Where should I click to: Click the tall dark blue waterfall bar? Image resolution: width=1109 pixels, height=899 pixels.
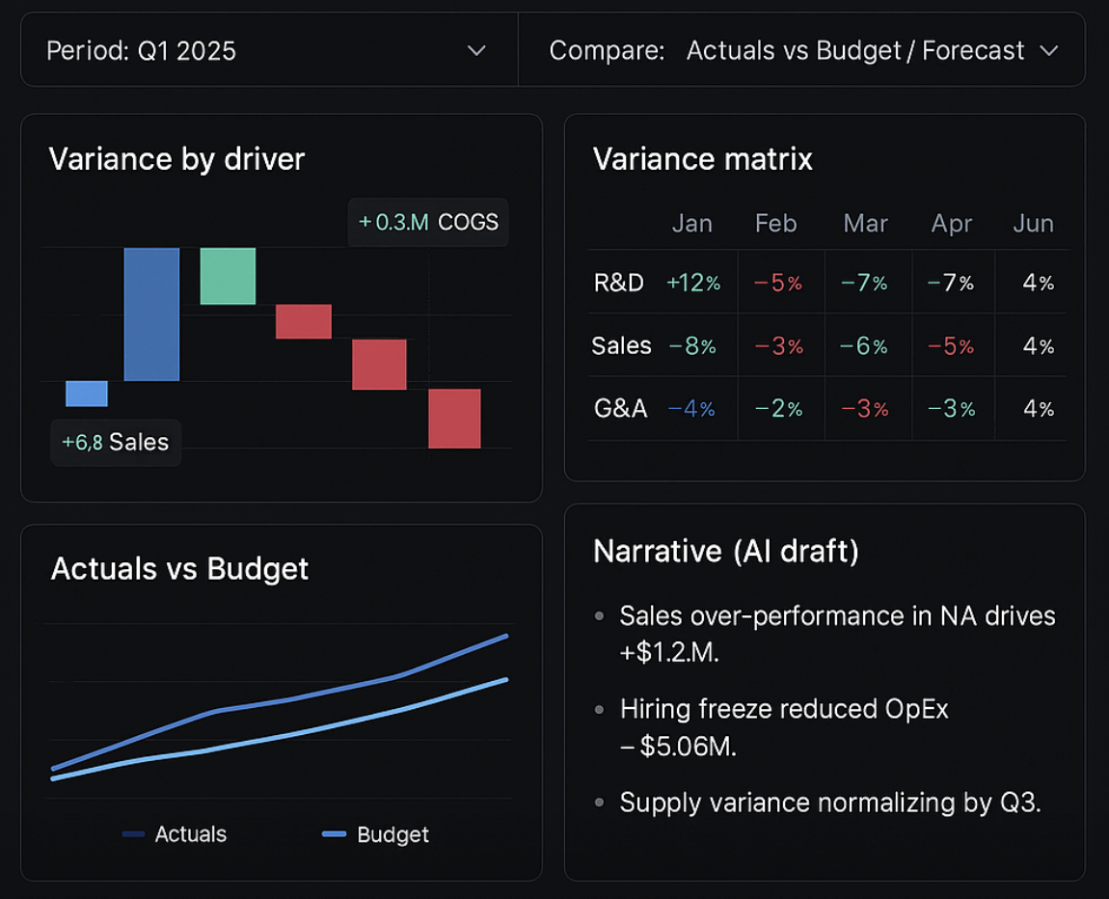pos(151,314)
